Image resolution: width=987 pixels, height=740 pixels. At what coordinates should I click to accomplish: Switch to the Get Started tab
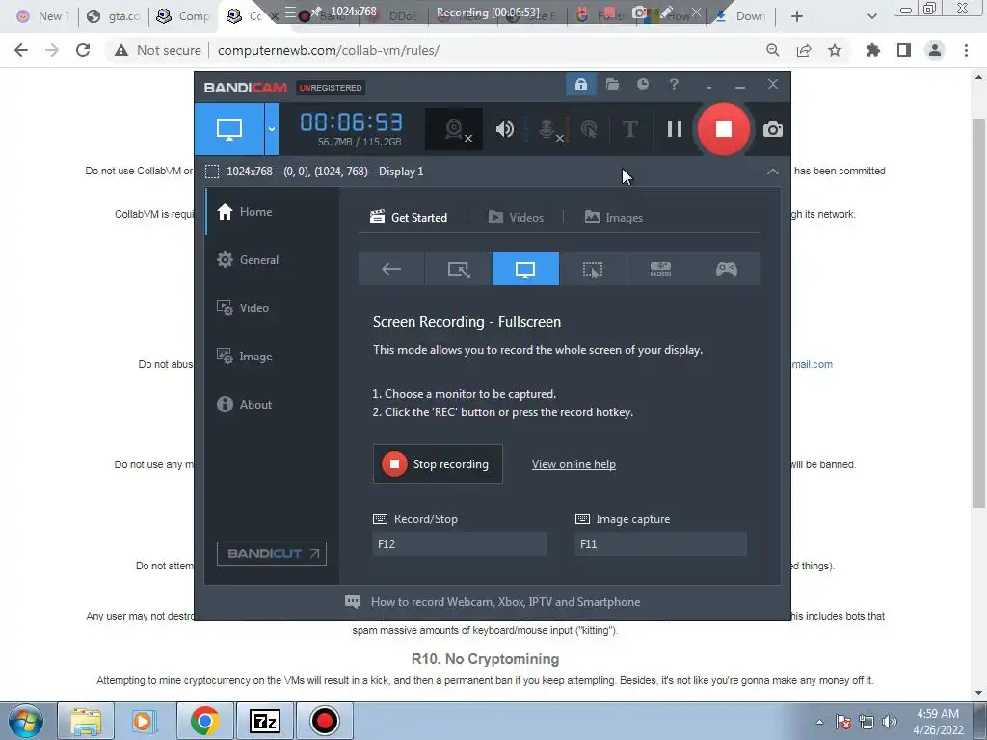[x=409, y=217]
